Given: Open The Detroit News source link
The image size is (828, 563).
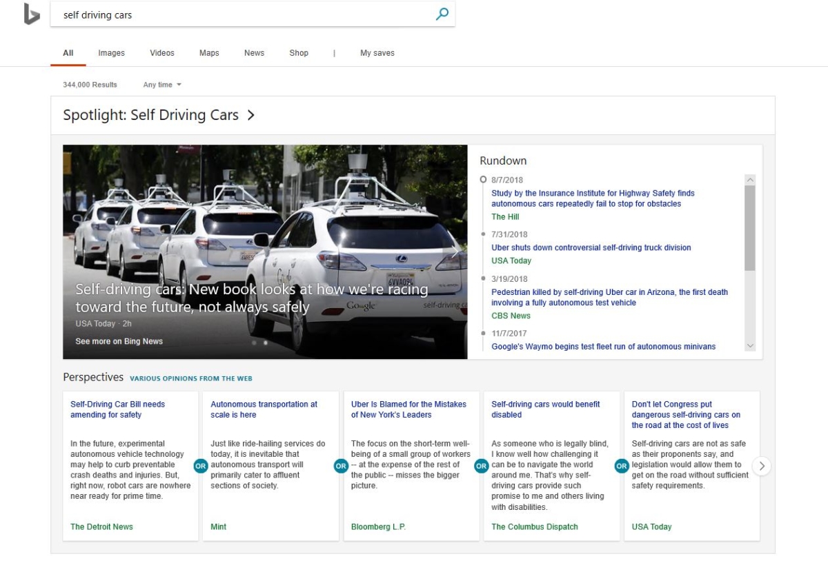Looking at the screenshot, I should point(101,526).
